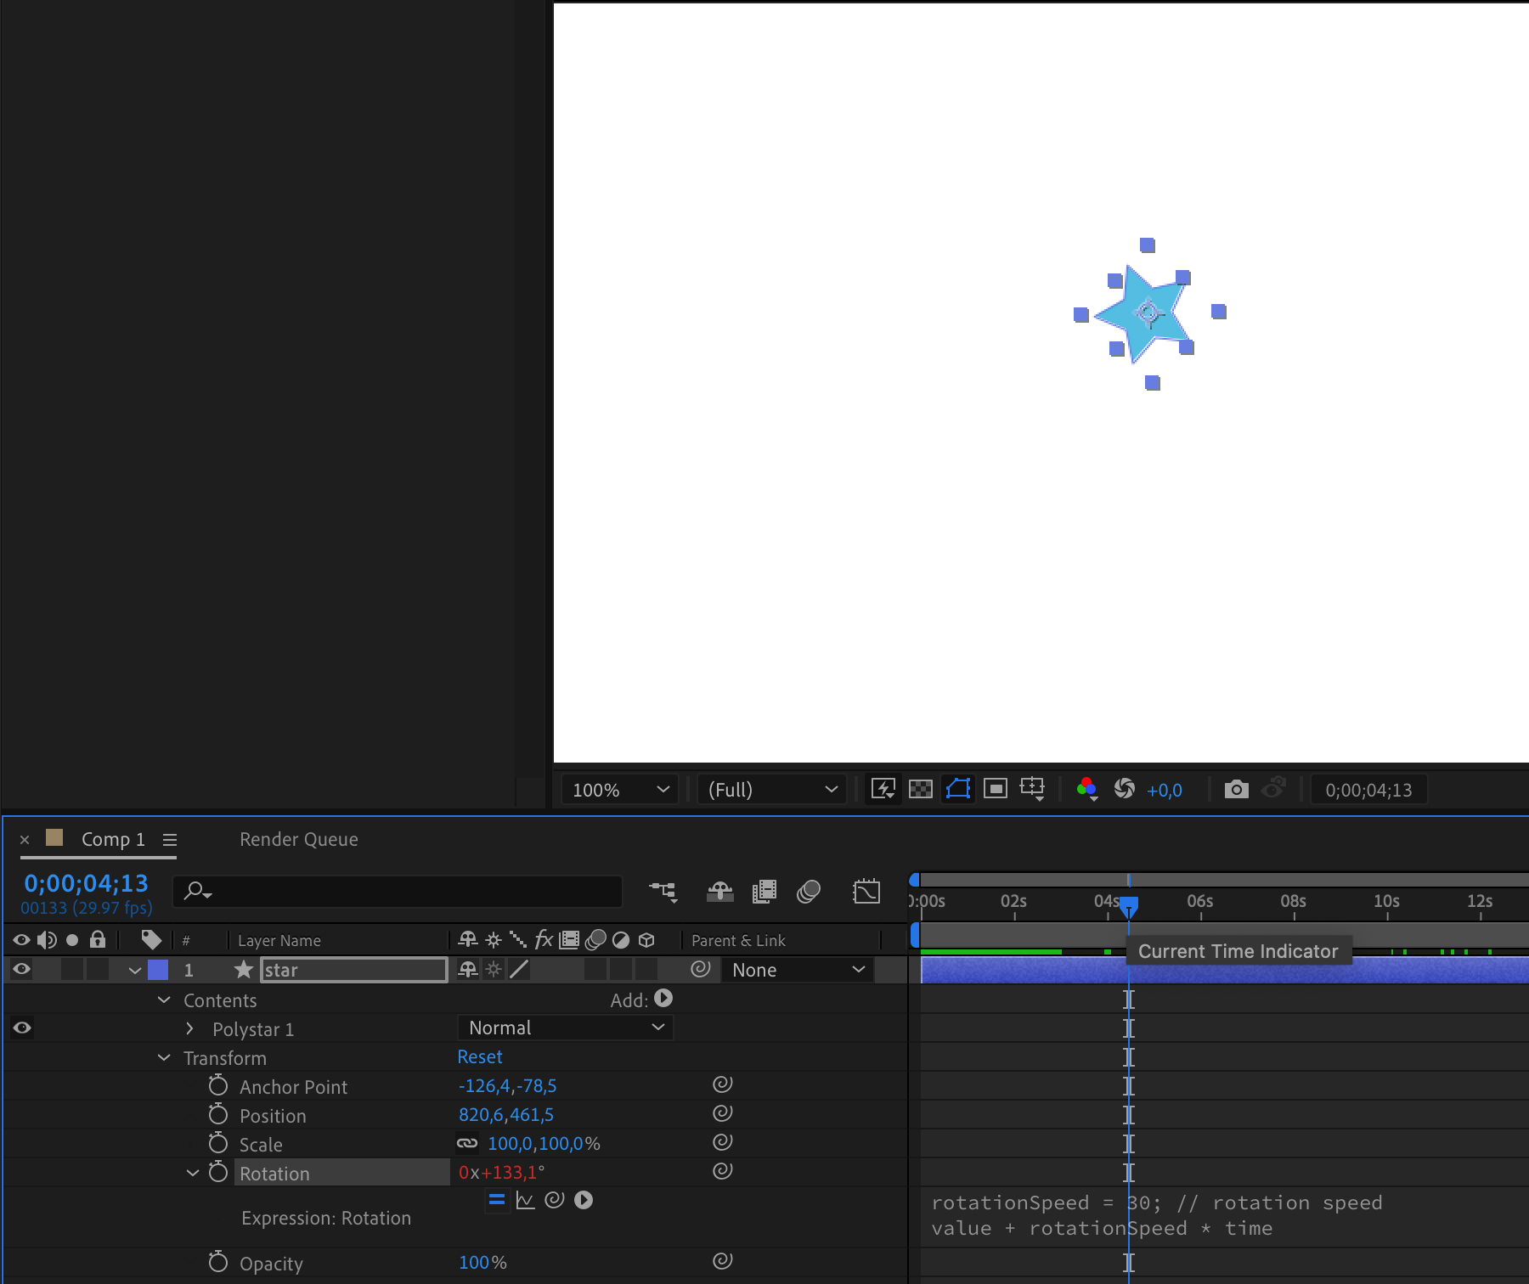This screenshot has height=1284, width=1529.
Task: Click the Transform Reset link
Action: click(x=480, y=1057)
